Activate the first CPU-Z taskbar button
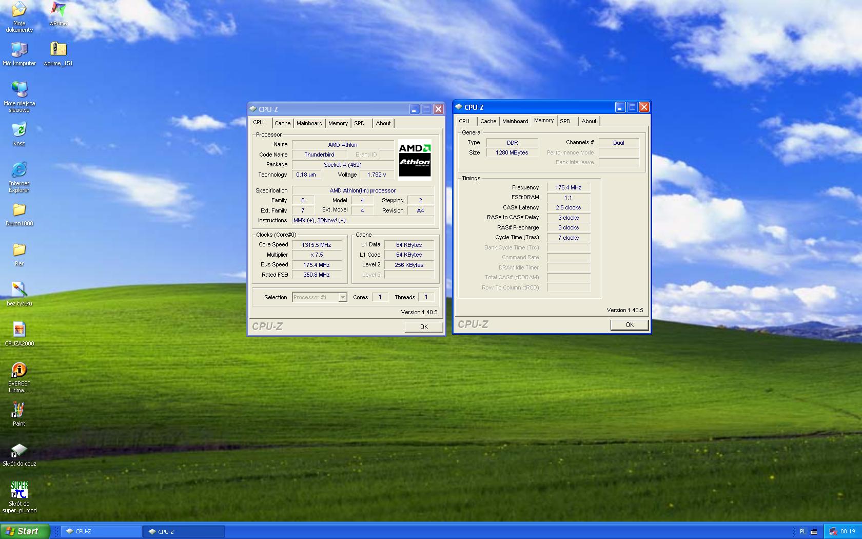 102,531
